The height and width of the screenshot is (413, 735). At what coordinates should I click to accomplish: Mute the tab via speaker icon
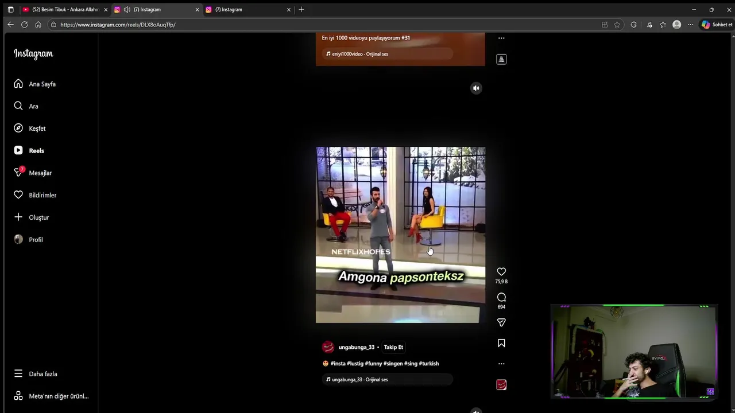(127, 10)
